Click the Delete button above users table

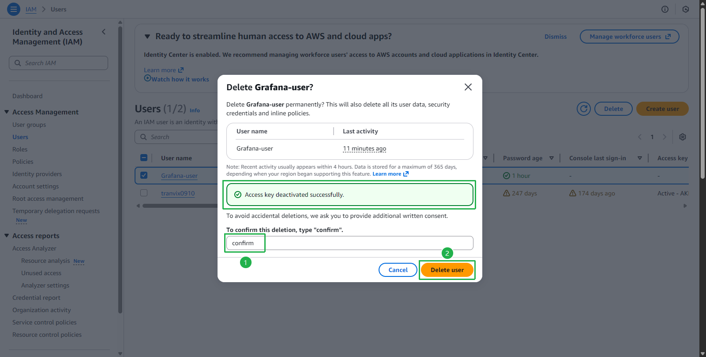613,109
